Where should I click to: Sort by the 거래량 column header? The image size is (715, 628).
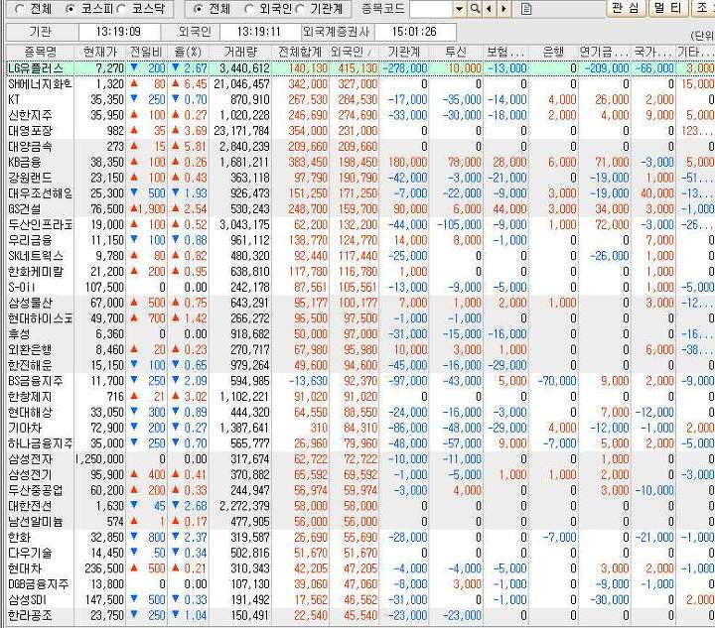pyautogui.click(x=240, y=52)
